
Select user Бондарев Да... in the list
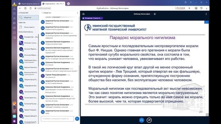(28, 37)
